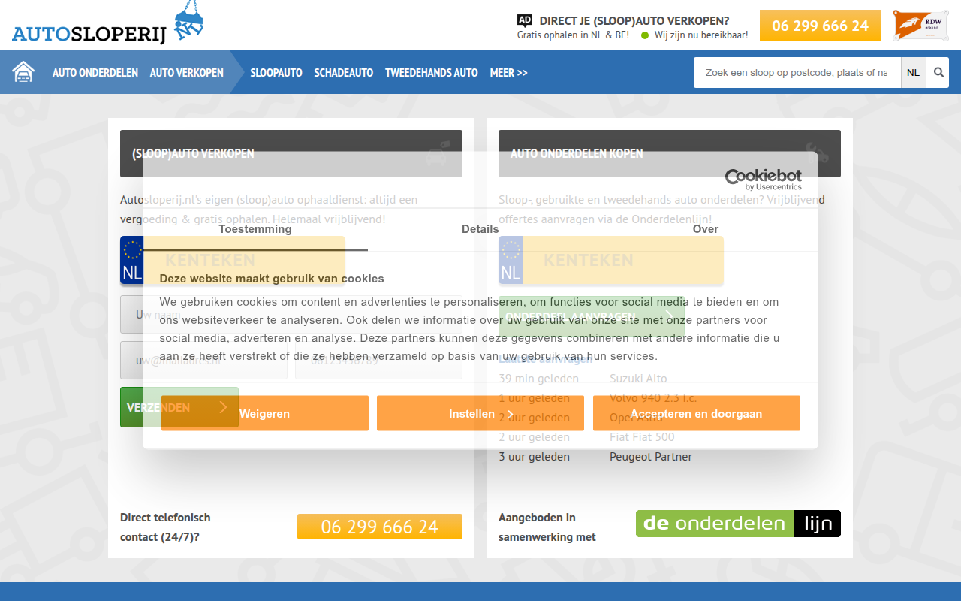Focus the left KENTEKEN plate field
The height and width of the screenshot is (601, 961).
233,260
